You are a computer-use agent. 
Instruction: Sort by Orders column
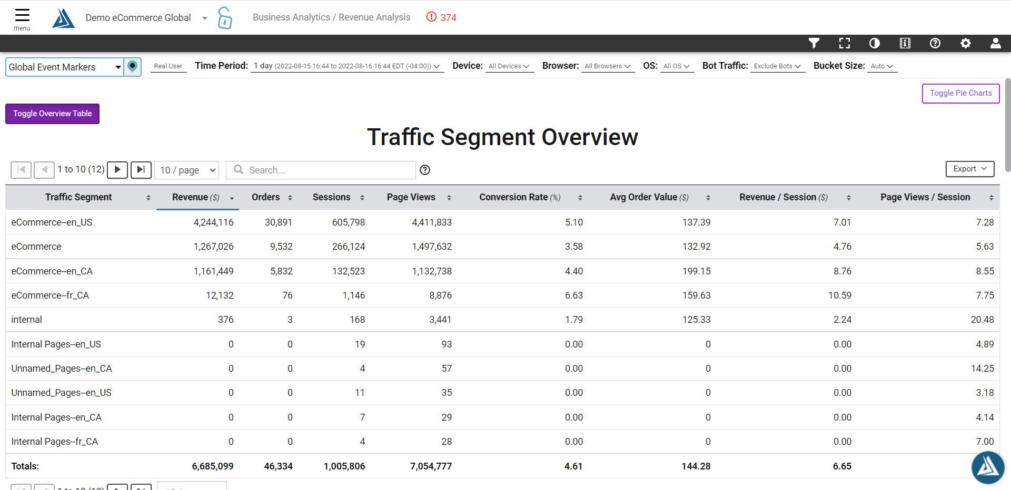(x=290, y=198)
